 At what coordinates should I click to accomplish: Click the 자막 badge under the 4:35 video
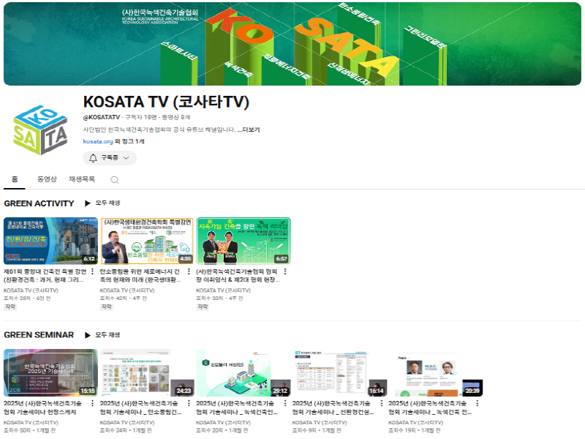[x=106, y=307]
